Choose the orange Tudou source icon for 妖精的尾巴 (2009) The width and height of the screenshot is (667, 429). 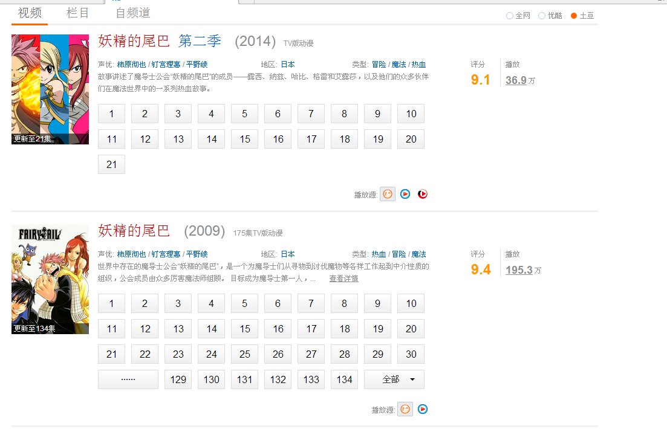(x=405, y=410)
